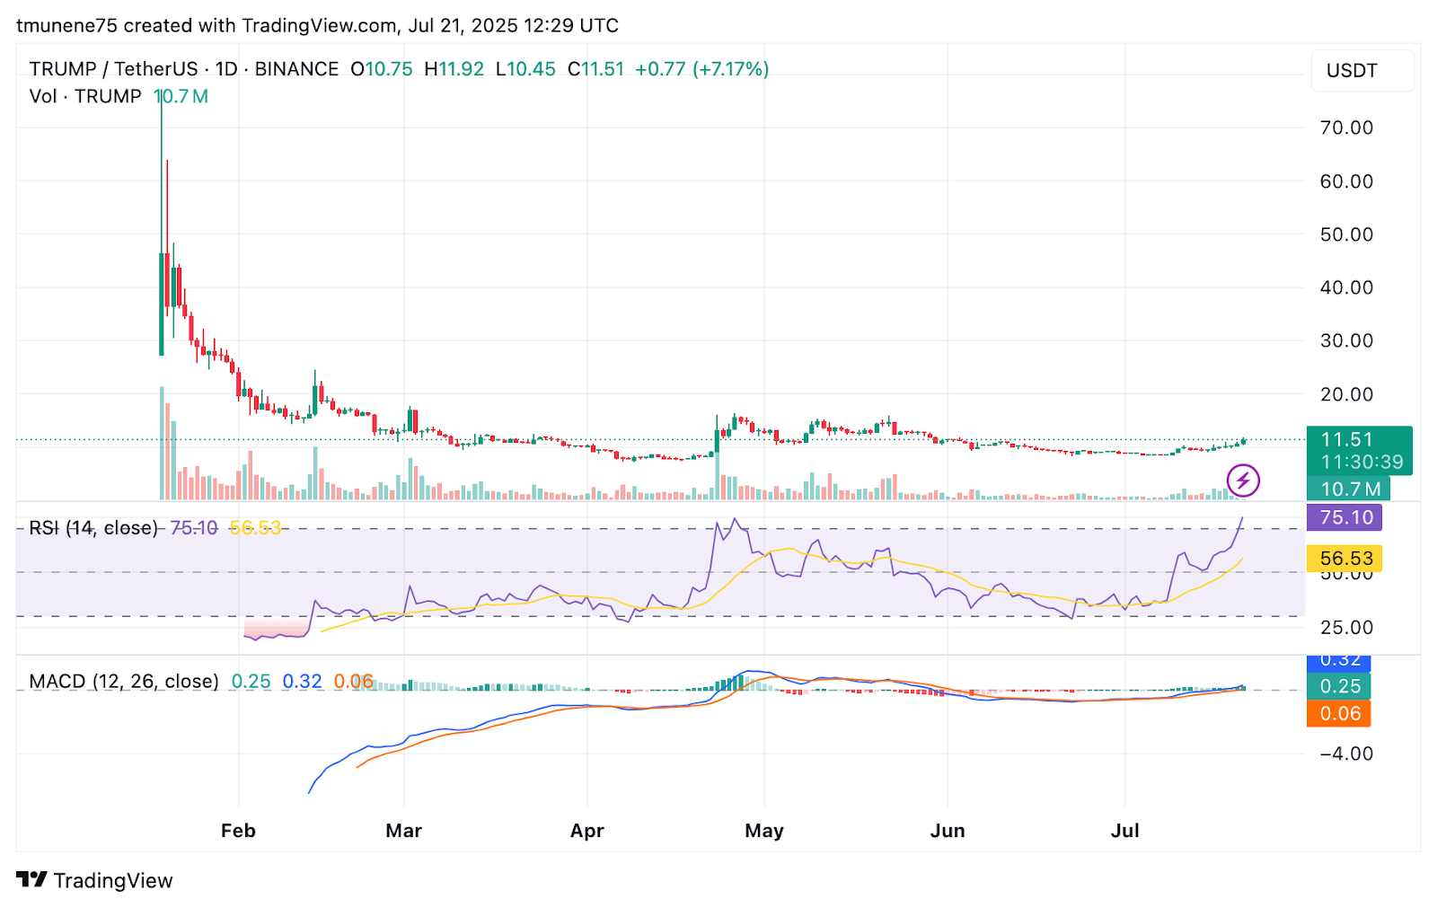Click the Mar label on time axis
This screenshot has height=908, width=1437.
403,831
